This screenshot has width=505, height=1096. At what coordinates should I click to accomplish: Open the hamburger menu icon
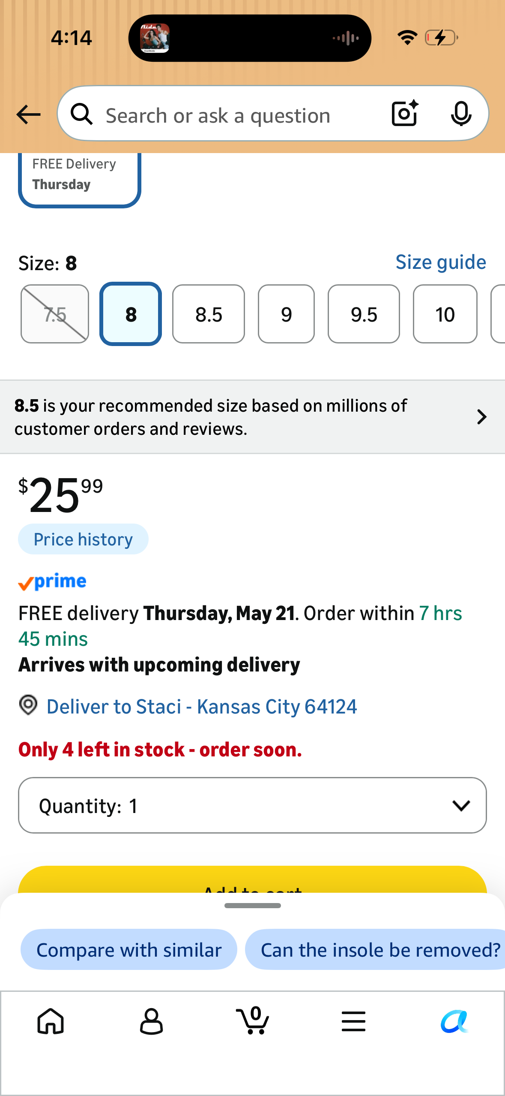353,1021
